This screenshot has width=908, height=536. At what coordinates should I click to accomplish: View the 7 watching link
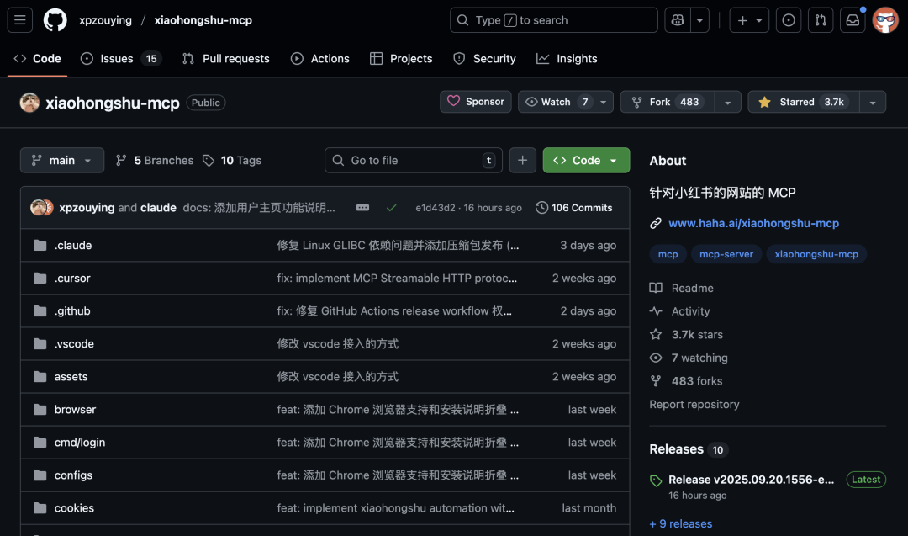click(689, 358)
